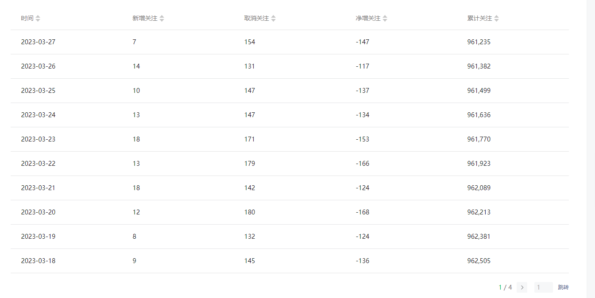Go to next page with chevron arrow
Screen dimensions: 595x298
pyautogui.click(x=522, y=287)
